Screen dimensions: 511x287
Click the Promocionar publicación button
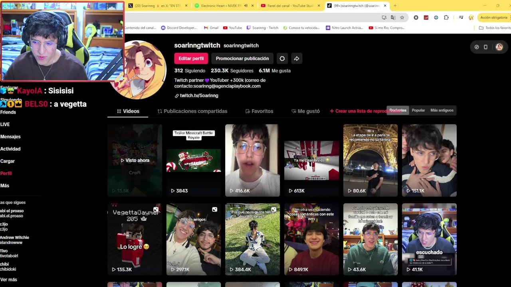242,59
